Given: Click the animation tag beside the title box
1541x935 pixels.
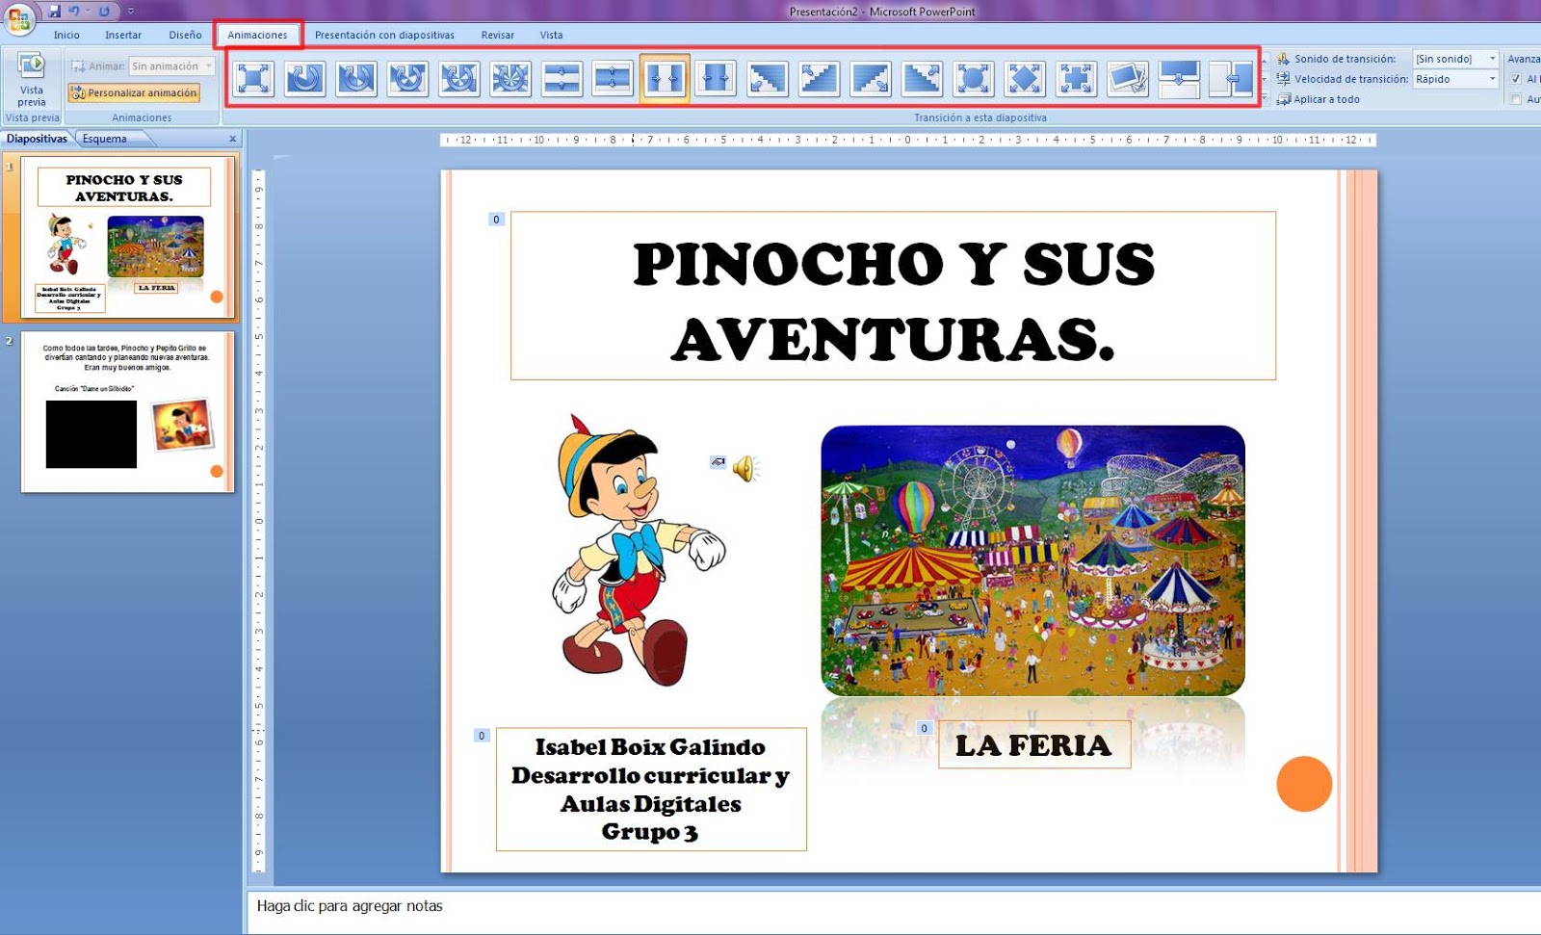Looking at the screenshot, I should [x=496, y=220].
